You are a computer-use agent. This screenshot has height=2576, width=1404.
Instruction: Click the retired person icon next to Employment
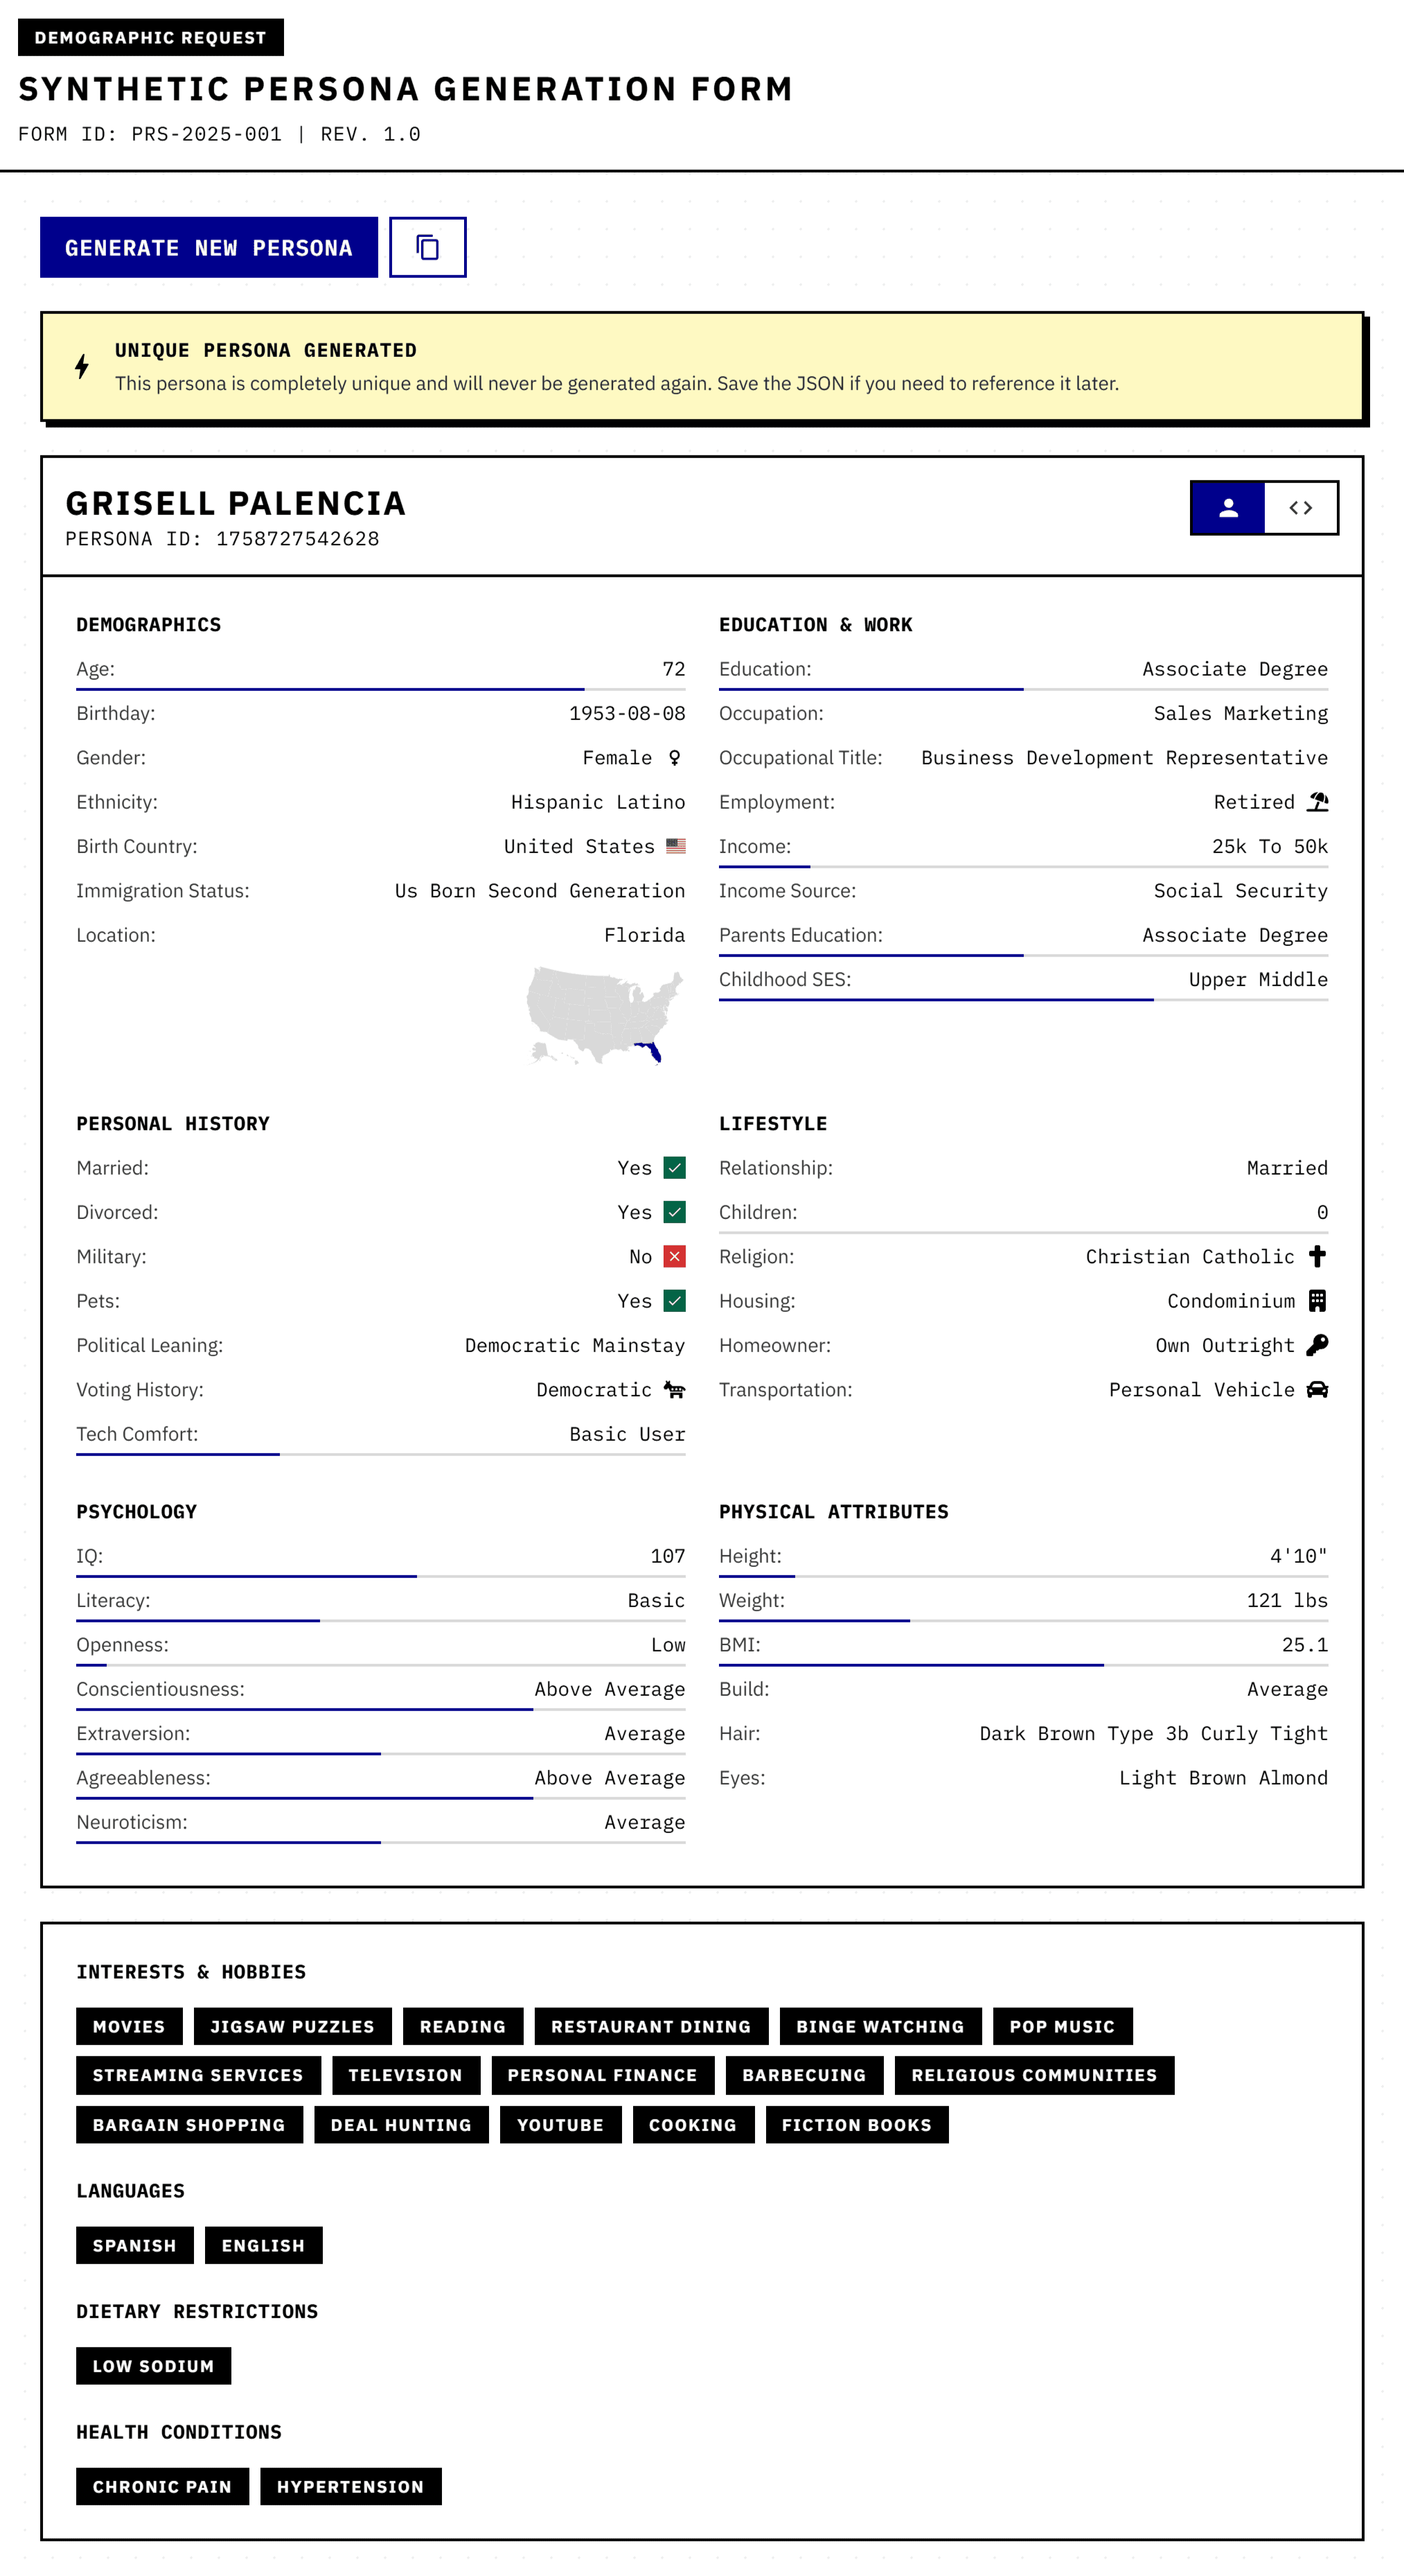[x=1318, y=801]
